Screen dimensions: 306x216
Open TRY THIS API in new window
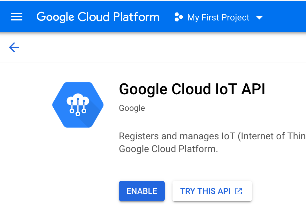[x=212, y=191]
